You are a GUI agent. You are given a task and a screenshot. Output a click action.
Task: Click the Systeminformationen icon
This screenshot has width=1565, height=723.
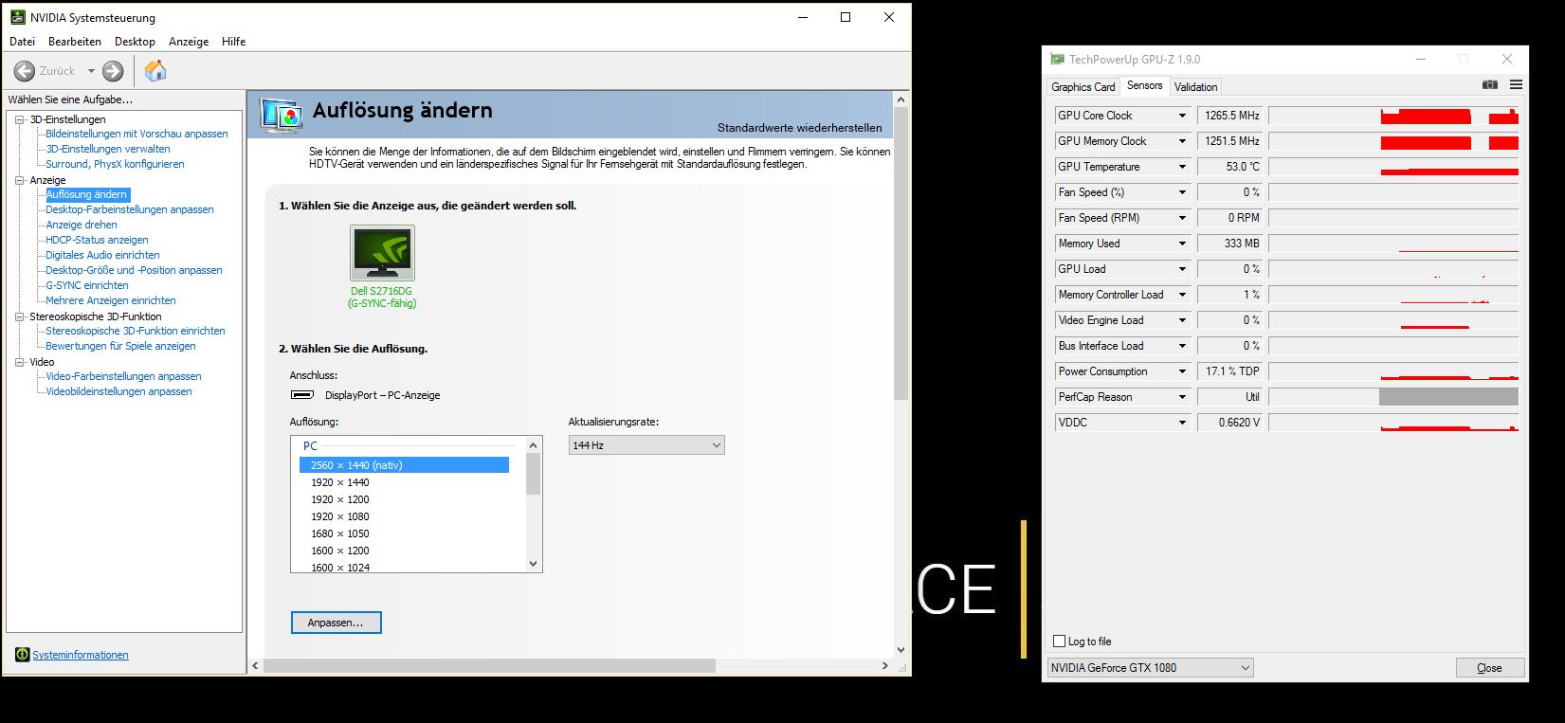coord(23,655)
